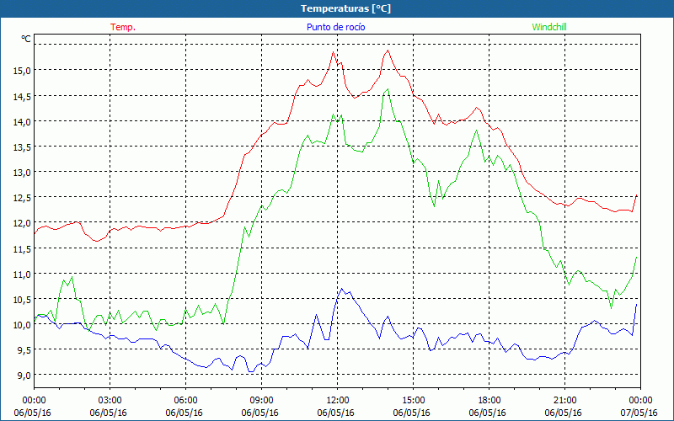Click the 18:00 time axis label

489,401
